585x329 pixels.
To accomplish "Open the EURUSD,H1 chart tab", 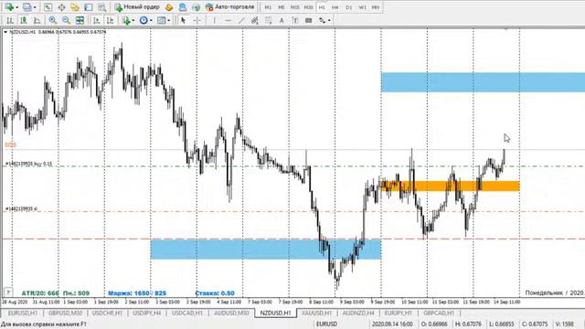I will tap(22, 313).
